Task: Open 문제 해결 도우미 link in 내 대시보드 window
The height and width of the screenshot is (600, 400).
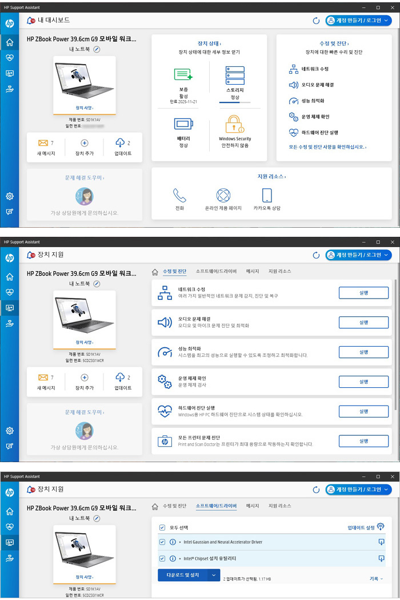Action: tap(85, 178)
